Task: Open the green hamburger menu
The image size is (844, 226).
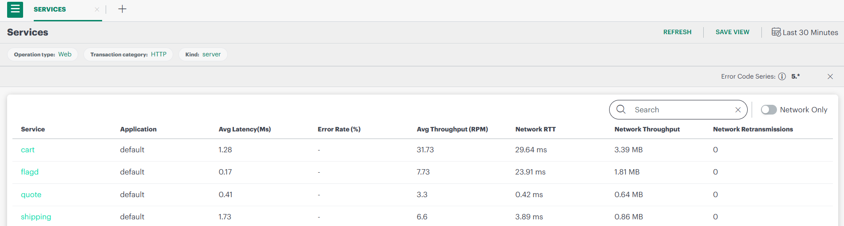Action: [15, 9]
